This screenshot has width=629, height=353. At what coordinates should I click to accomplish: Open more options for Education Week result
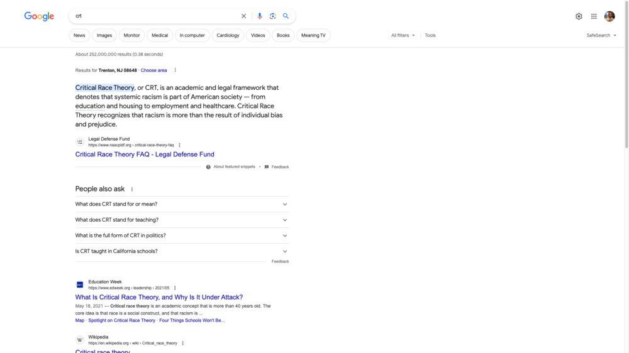pos(175,288)
